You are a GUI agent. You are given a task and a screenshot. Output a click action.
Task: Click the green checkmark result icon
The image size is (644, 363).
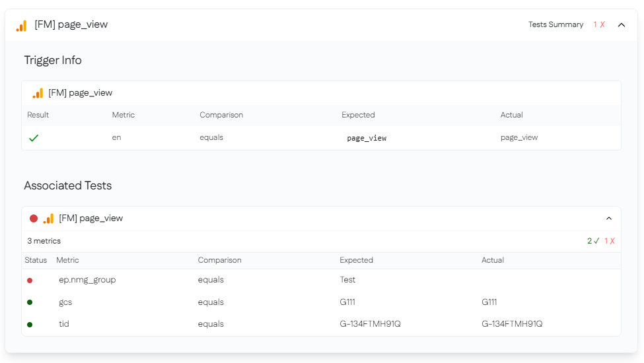(34, 138)
